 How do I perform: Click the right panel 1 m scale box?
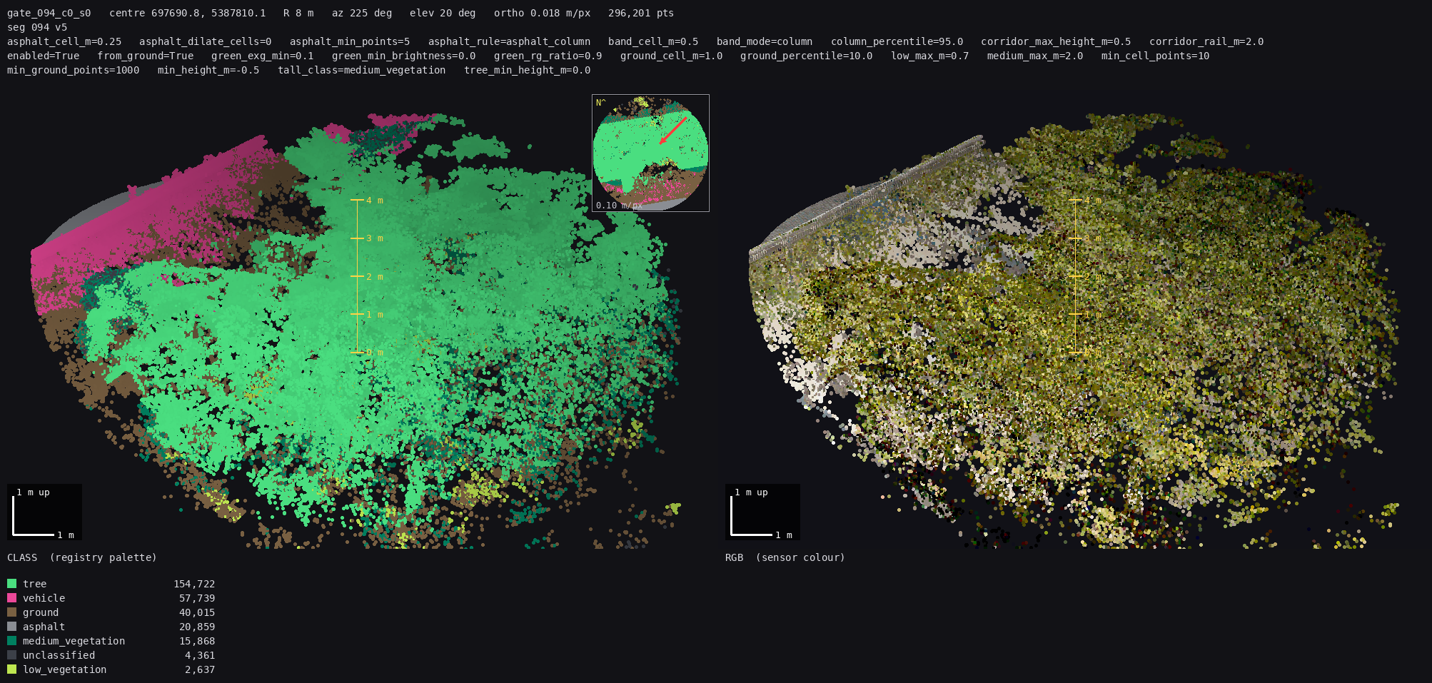[x=762, y=512]
